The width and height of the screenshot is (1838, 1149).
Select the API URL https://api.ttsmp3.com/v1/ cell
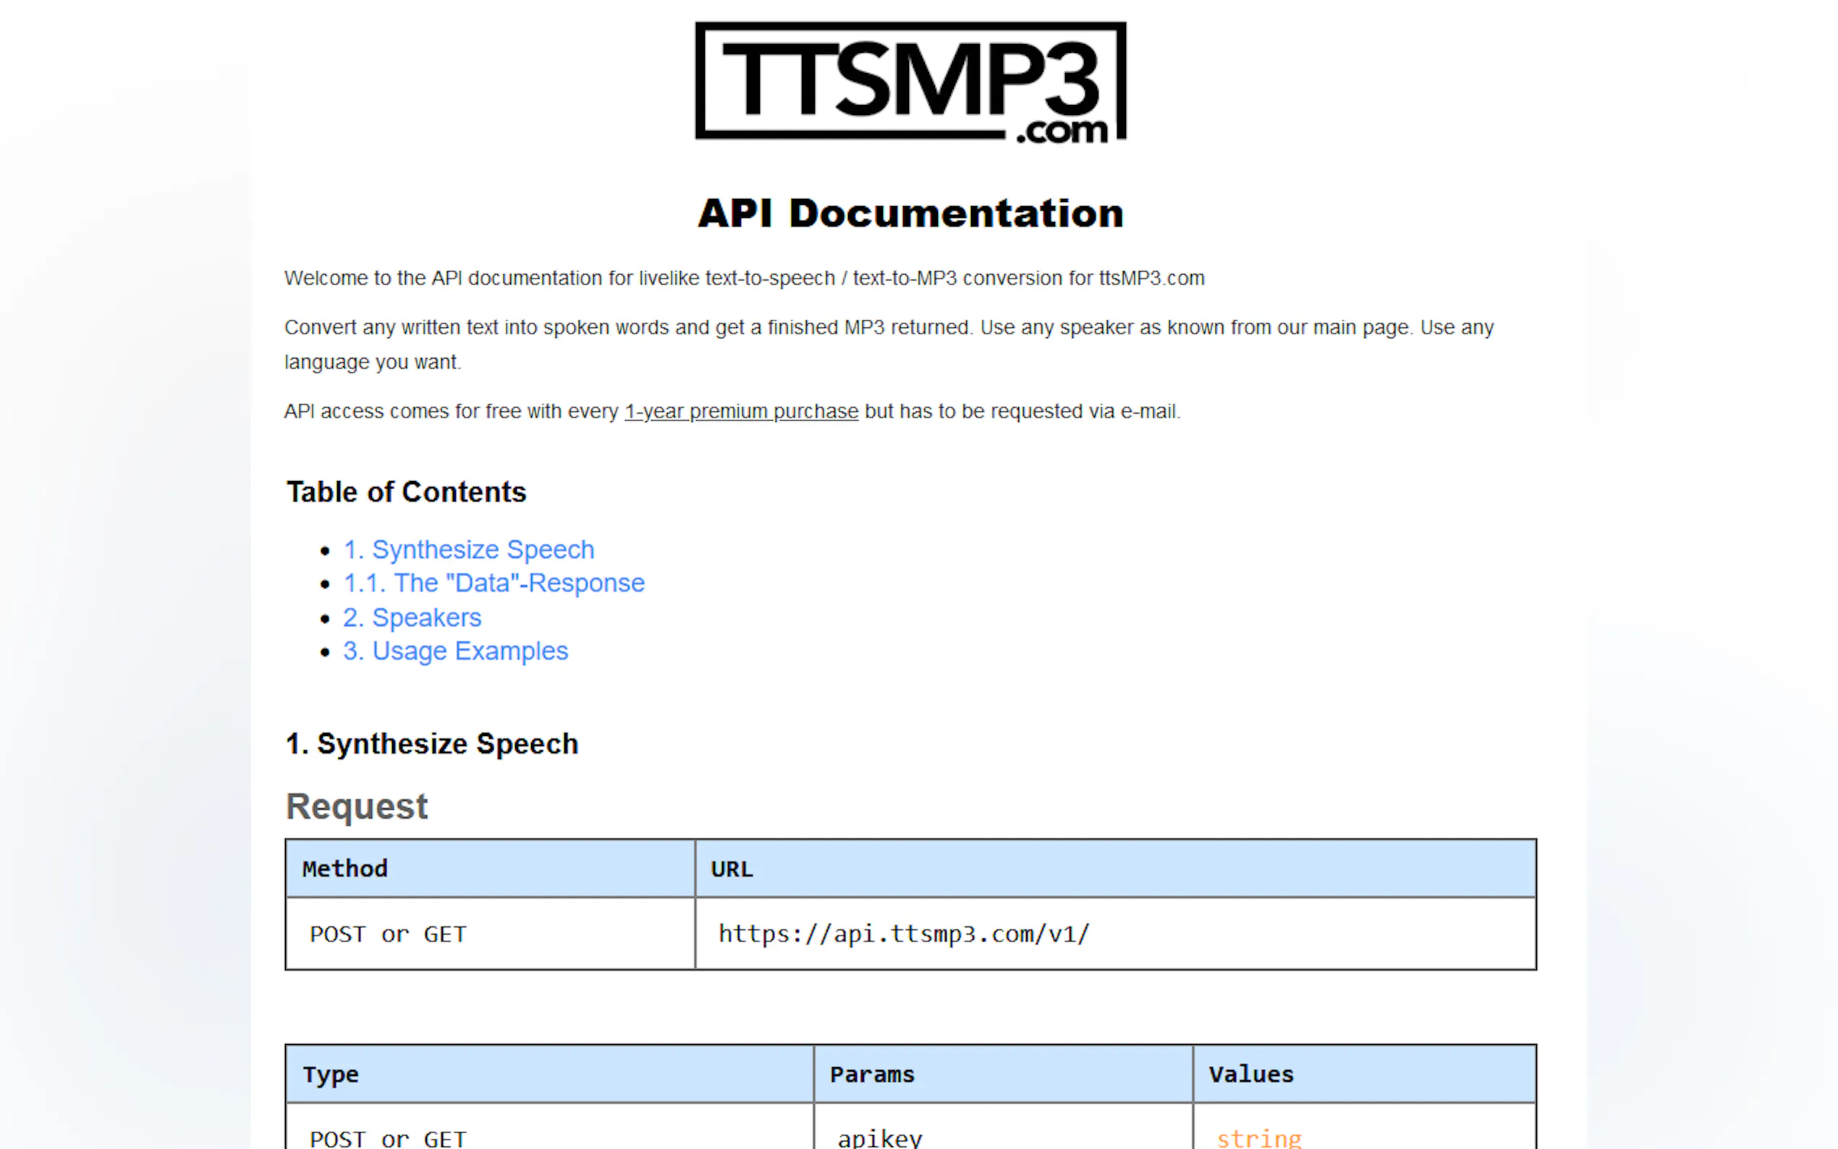1115,934
